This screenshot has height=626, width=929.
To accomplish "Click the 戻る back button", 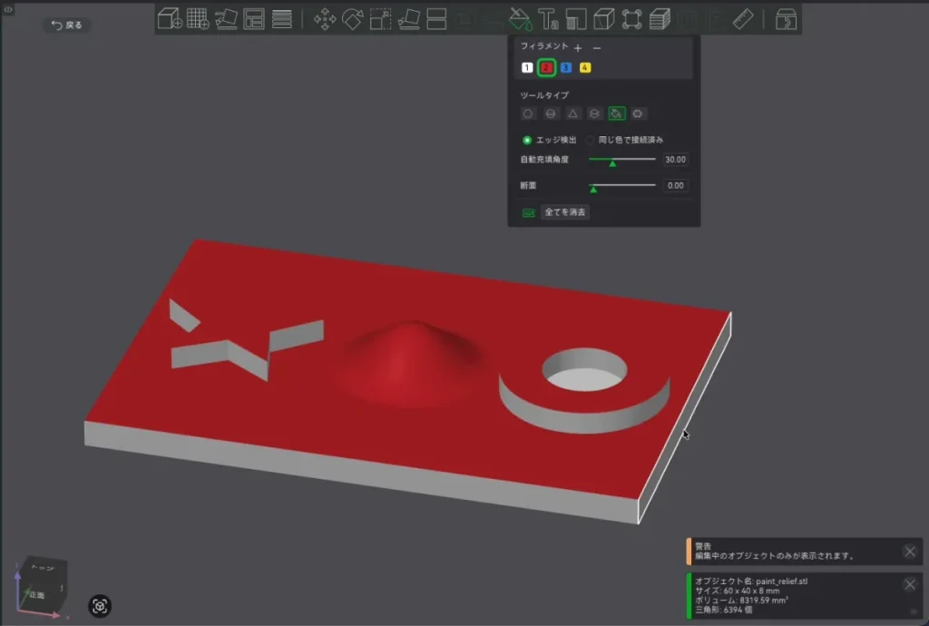I will [67, 24].
